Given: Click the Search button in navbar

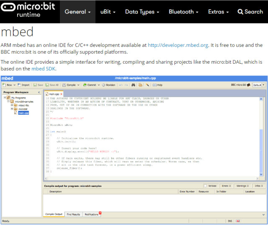Looking at the screenshot, I should (250, 12).
